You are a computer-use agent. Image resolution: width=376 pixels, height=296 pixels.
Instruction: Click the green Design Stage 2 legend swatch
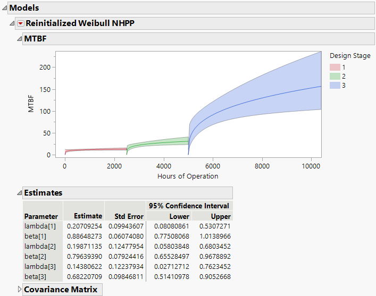pyautogui.click(x=335, y=77)
